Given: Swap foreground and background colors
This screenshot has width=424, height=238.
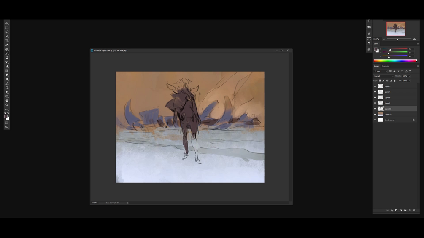Looking at the screenshot, I should [8, 113].
